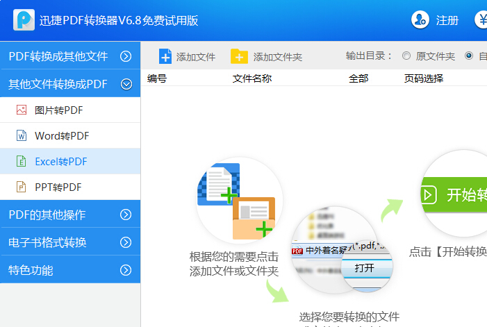Click the 图片转PDF image icon
This screenshot has height=327, width=487.
coord(22,110)
